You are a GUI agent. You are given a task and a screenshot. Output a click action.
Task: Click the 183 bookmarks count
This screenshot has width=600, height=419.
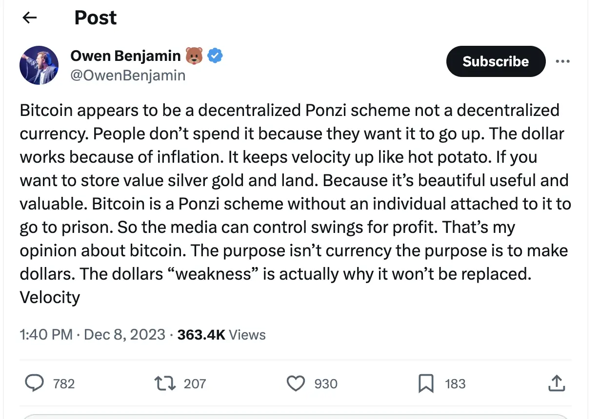coord(455,384)
